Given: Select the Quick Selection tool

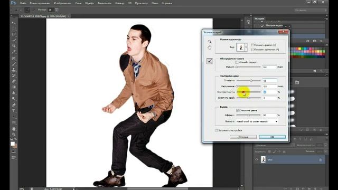Looking at the screenshot, I should pos(14,40).
